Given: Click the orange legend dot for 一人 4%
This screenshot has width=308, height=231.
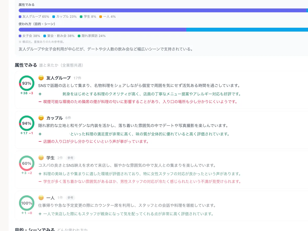Looking at the screenshot, I should point(101,17).
